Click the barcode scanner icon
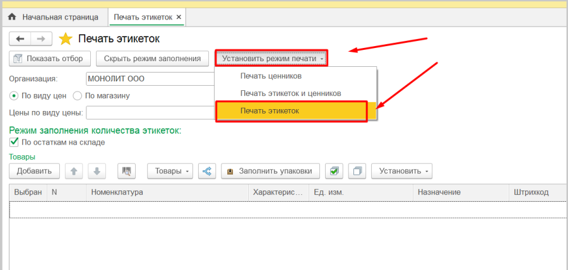This screenshot has height=270, width=568. (127, 171)
